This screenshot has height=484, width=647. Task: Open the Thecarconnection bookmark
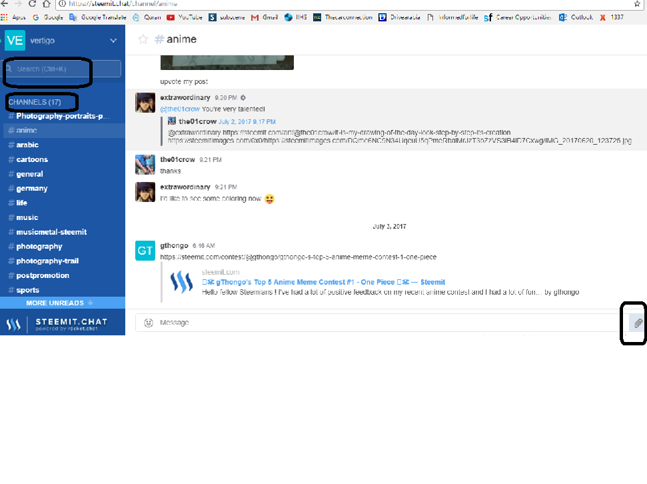(343, 17)
